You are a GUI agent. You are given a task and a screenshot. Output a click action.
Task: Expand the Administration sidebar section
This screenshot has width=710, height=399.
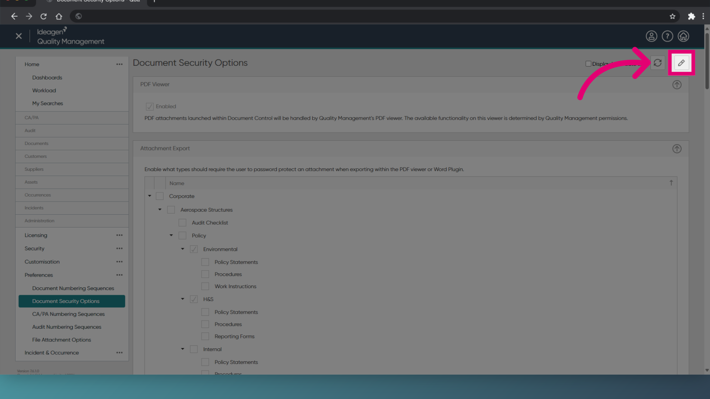[72, 221]
